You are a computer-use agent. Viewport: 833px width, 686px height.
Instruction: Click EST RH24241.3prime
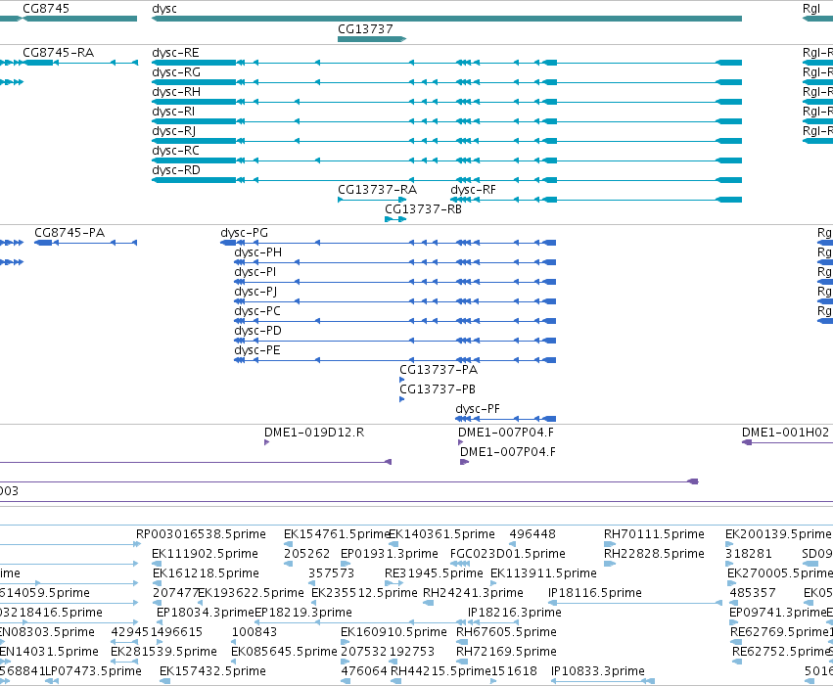coord(428,603)
